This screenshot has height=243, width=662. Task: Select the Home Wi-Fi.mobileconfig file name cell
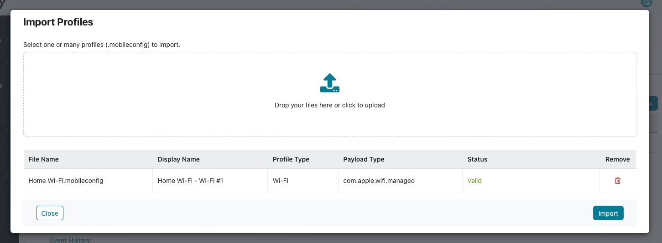(66, 181)
